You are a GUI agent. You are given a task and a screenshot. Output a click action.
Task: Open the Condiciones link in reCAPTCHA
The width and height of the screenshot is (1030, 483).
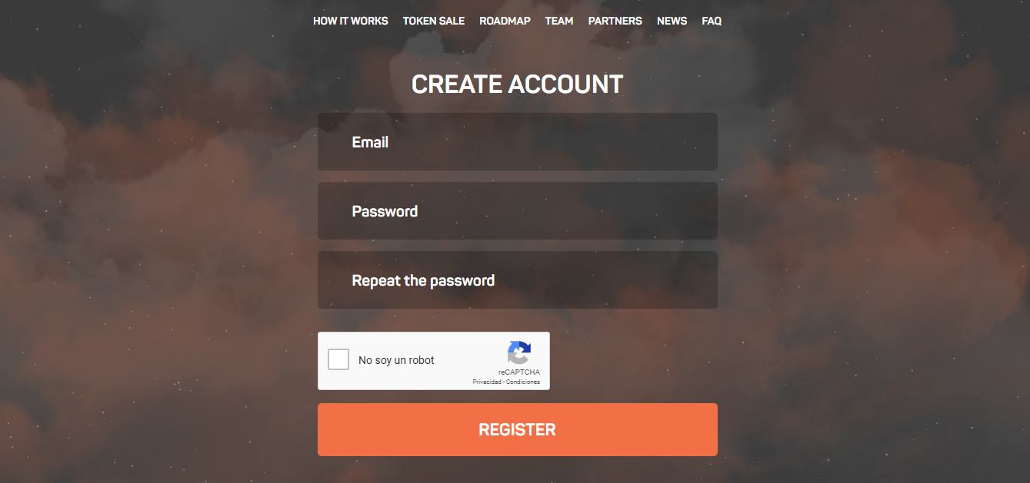(523, 382)
